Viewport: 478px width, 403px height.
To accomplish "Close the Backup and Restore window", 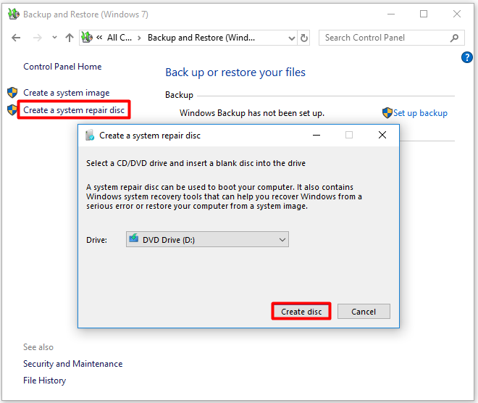I will pos(457,14).
